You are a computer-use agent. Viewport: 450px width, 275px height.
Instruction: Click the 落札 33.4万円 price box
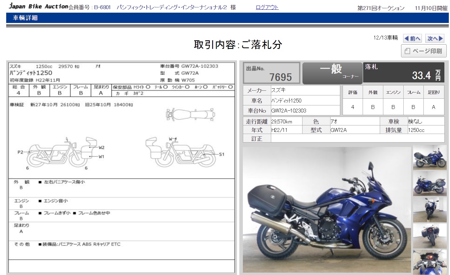tap(403, 72)
